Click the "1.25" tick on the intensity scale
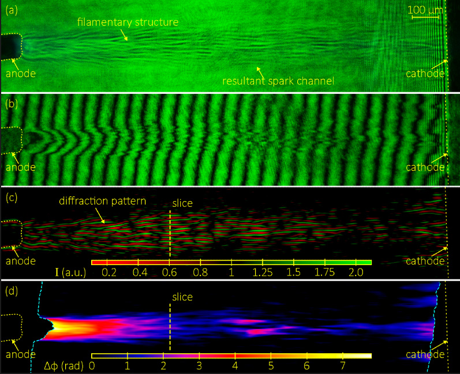The image size is (460, 374). 263,273
